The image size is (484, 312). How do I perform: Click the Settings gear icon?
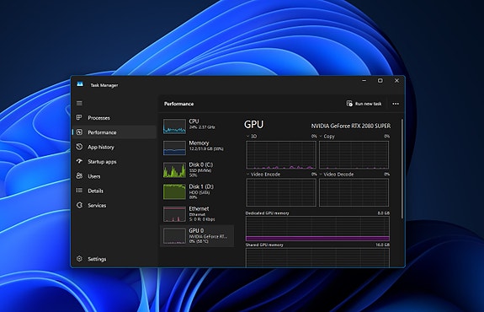pyautogui.click(x=79, y=259)
